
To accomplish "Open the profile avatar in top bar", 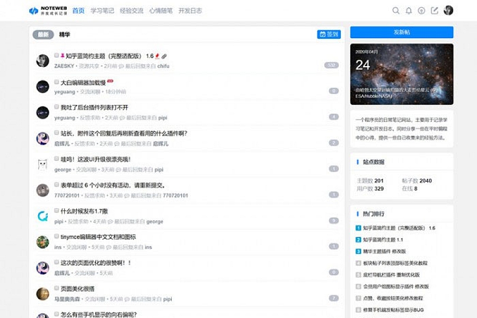I will pos(448,11).
